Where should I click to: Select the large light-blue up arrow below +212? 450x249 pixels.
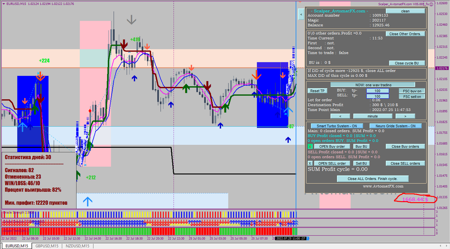click(x=88, y=201)
